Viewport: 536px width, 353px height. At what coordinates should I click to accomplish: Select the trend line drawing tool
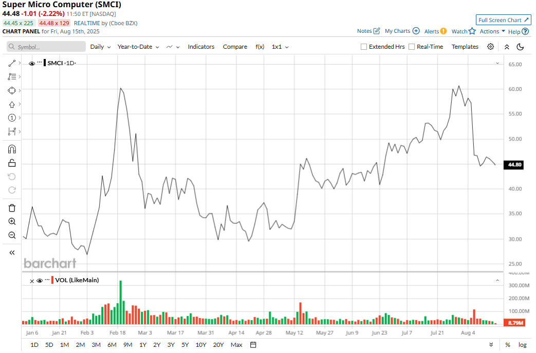coord(12,63)
